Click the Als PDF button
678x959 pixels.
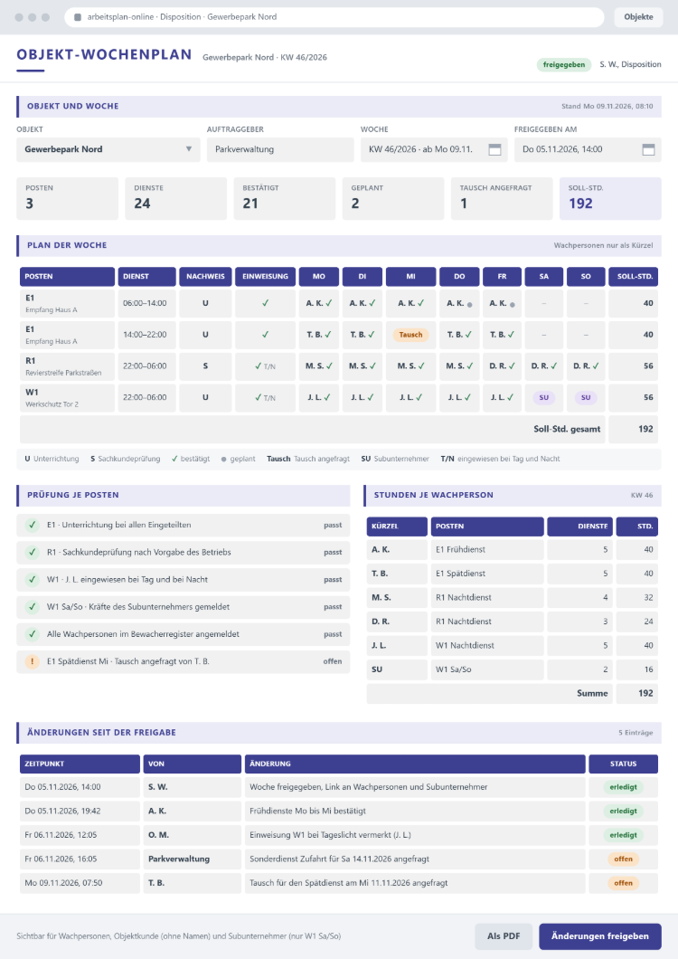pyautogui.click(x=504, y=936)
